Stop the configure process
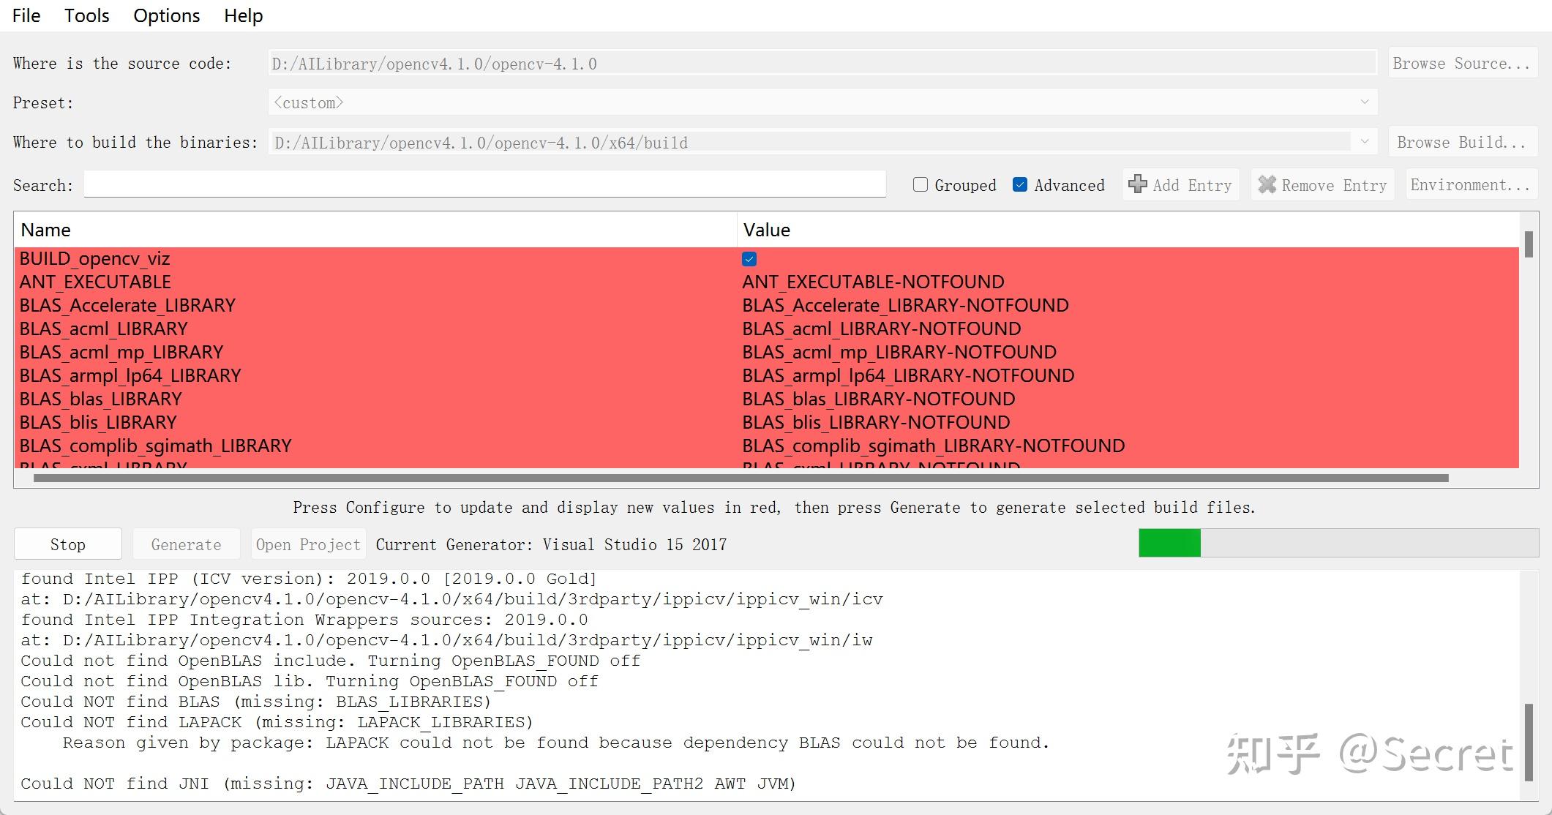 [68, 544]
